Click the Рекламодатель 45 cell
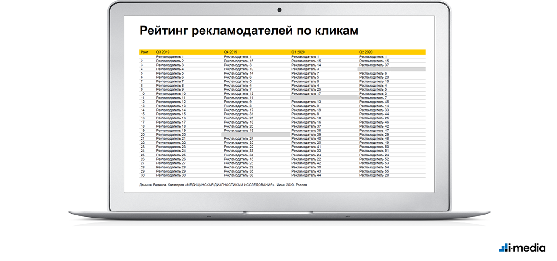The height and width of the screenshot is (261, 557). [x=374, y=102]
